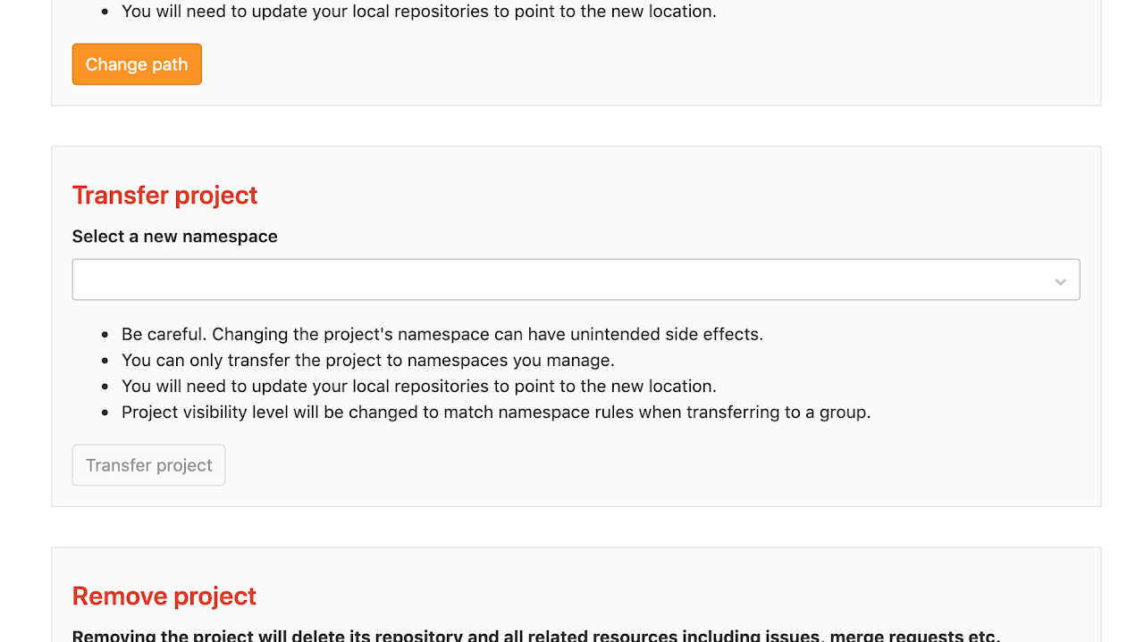Click the word "issues" in removal warning
Image resolution: width=1144 pixels, height=642 pixels.
pyautogui.click(x=792, y=636)
